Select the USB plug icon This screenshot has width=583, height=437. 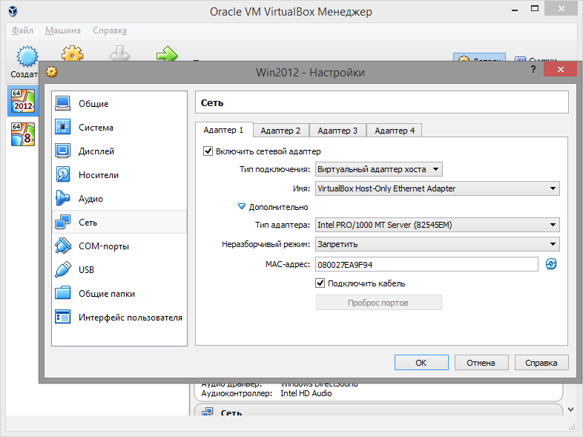63,269
